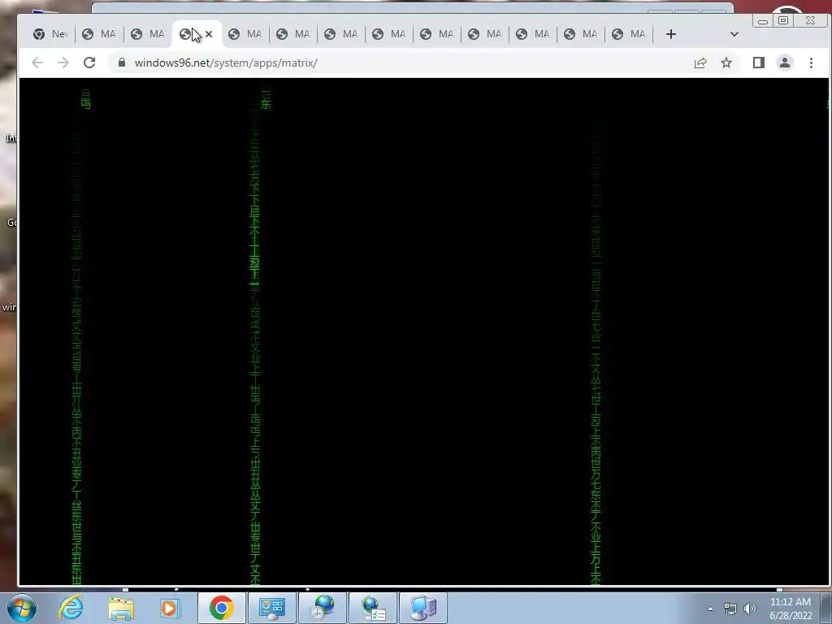Reload the matrix page

pyautogui.click(x=89, y=63)
